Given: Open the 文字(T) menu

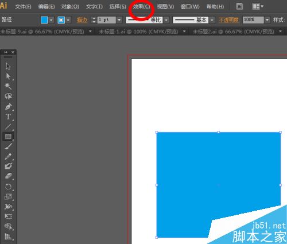Looking at the screenshot, I should 94,7.
